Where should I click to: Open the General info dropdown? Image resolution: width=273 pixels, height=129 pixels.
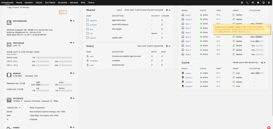[14, 108]
